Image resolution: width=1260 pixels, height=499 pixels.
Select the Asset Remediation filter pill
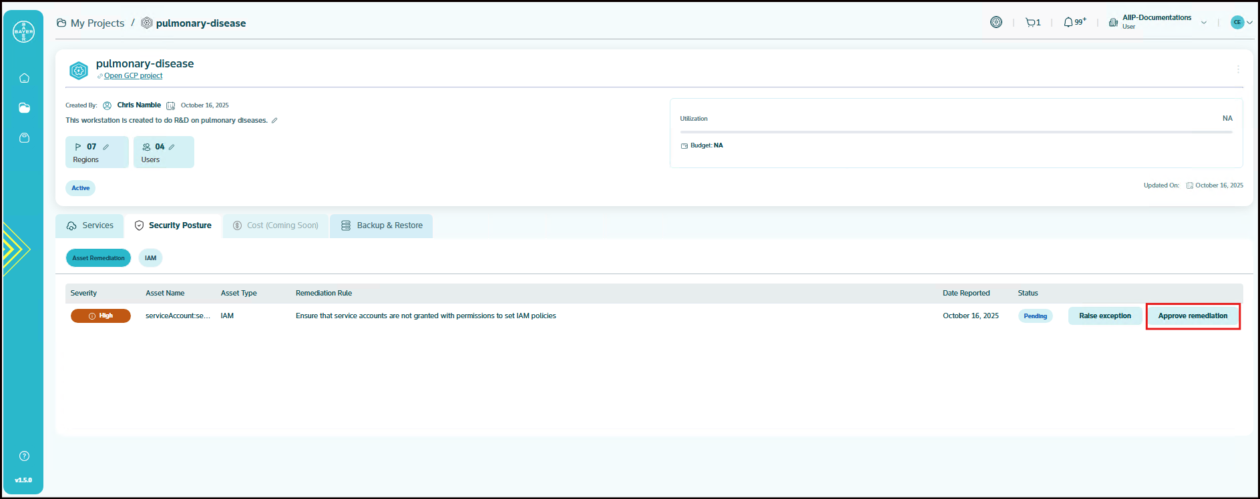pos(98,258)
